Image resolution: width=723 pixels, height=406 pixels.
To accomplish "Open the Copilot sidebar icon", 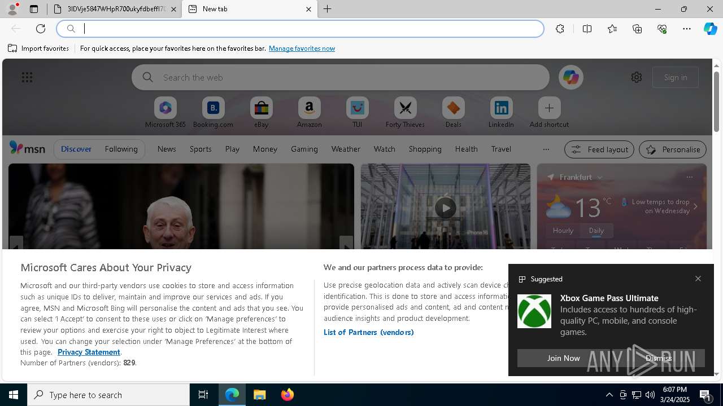I will [711, 29].
